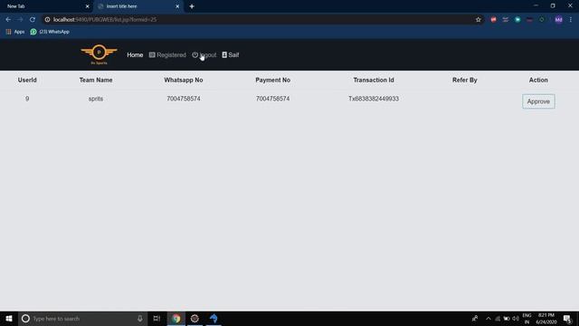Click the Whatsapp No column header
579x326 pixels.
click(184, 80)
